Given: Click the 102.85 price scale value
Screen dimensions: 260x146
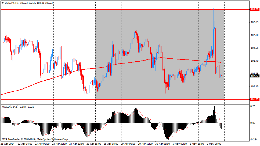Looking at the screenshot, I should (254, 22).
